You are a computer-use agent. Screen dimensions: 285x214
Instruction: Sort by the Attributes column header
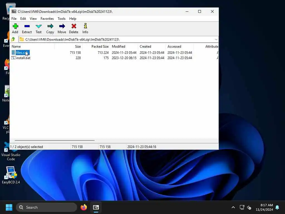[x=206, y=47]
